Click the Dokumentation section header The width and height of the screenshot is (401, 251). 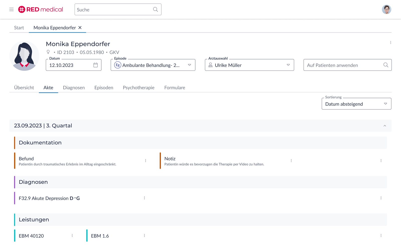[200, 143]
